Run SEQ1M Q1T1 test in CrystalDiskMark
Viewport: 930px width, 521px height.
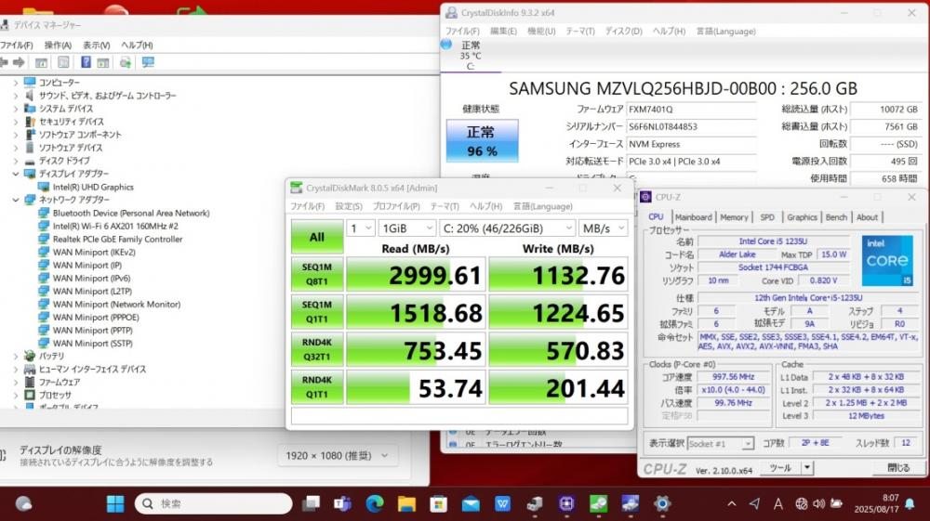[x=317, y=311]
